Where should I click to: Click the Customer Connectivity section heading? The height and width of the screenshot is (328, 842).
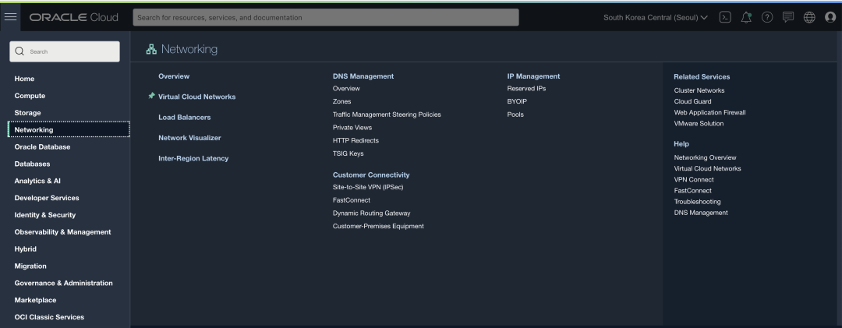click(371, 175)
